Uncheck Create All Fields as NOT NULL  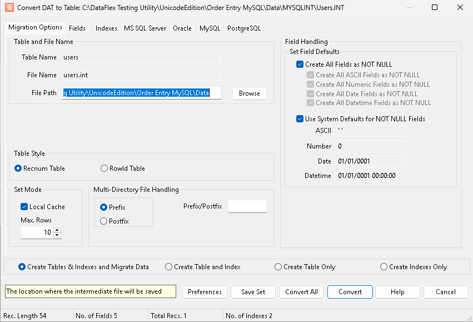coord(300,65)
